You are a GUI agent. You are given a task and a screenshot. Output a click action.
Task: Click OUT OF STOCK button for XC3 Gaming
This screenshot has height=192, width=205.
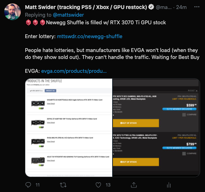[x=136, y=123]
